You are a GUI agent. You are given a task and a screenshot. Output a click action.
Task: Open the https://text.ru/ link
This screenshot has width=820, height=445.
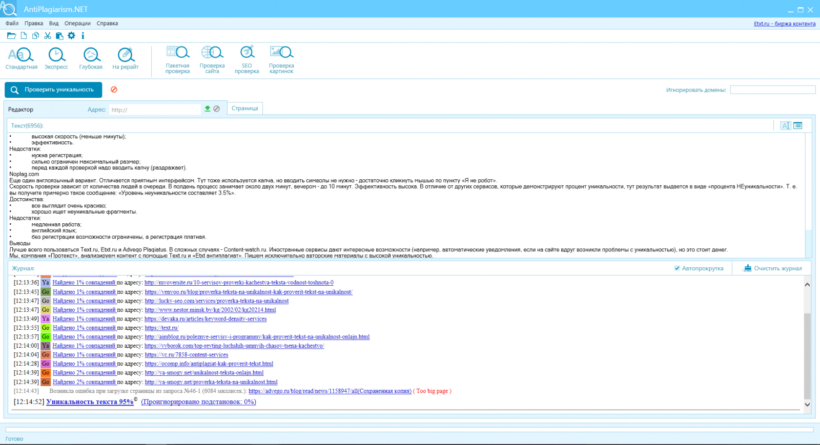click(x=161, y=328)
